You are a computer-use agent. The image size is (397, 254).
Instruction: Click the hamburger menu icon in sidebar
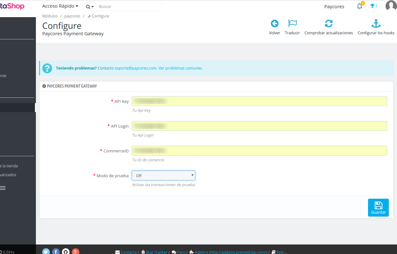[3, 188]
